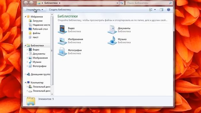
Task: Click the Загрузки folder icon in the sidebar
Action: (x=30, y=21)
